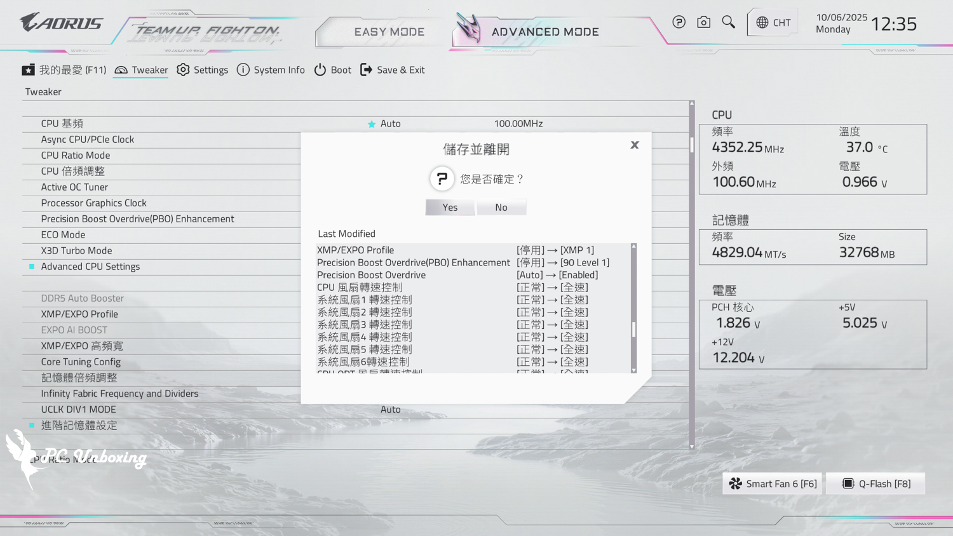Open the System Info tab

[271, 70]
